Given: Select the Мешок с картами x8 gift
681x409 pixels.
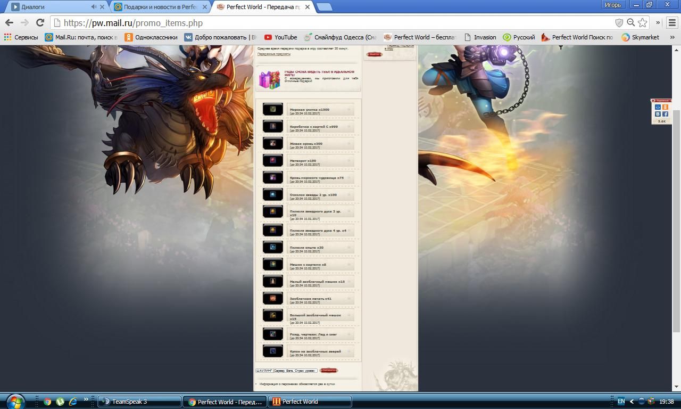Looking at the screenshot, I should pos(320,264).
